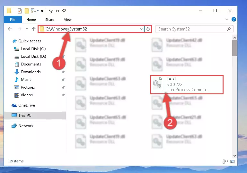Click the This PC monitor icon
This screenshot has height=173, width=247.
point(14,116)
